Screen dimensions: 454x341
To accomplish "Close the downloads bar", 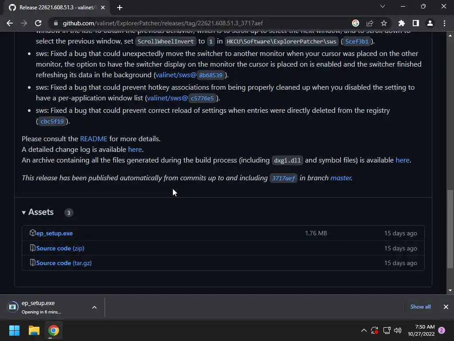I will [x=446, y=307].
